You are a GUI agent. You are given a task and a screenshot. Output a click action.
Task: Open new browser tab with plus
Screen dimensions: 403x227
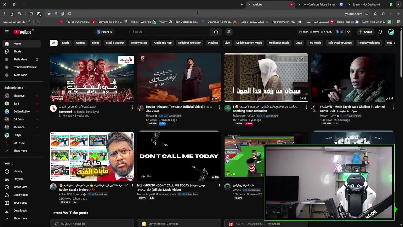coord(242,4)
